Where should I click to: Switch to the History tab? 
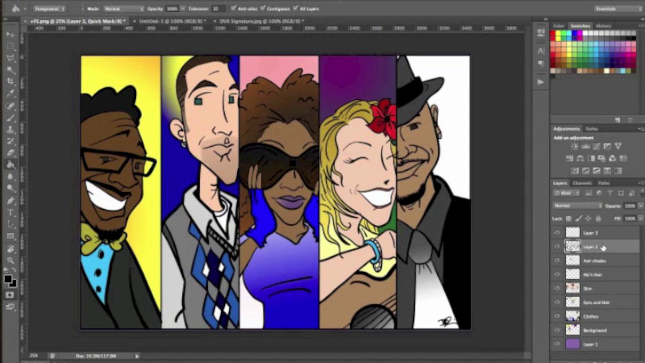tap(603, 26)
